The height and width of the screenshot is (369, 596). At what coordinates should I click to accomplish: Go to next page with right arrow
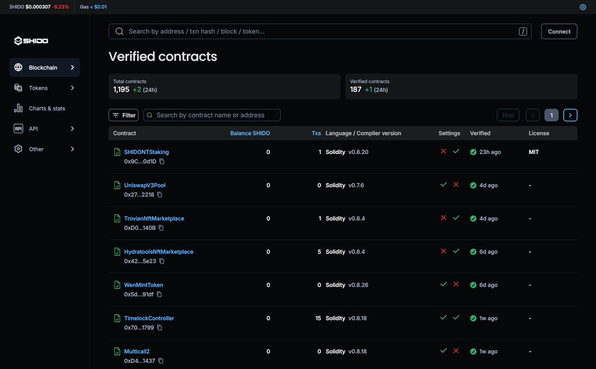click(570, 115)
